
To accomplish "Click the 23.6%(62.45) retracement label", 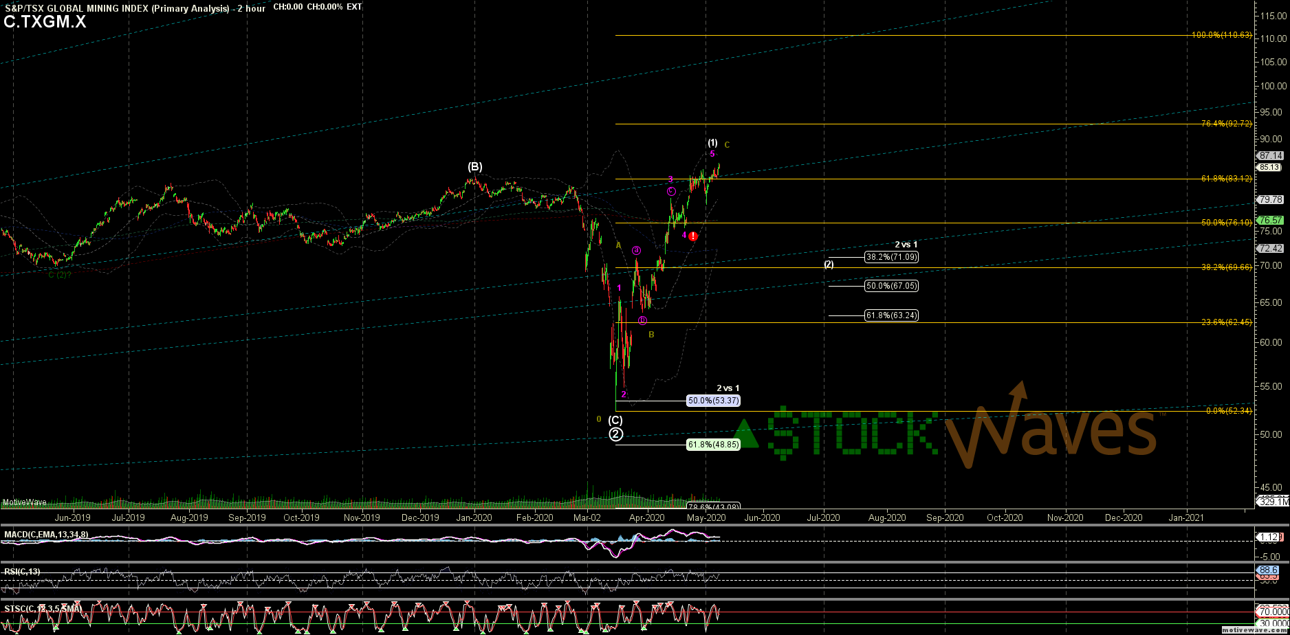I will 1226,322.
